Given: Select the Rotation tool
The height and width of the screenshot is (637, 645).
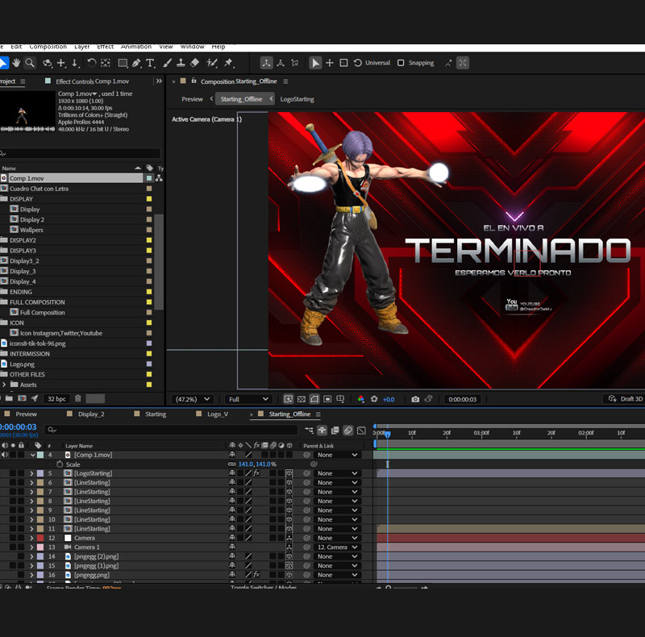Looking at the screenshot, I should (91, 63).
